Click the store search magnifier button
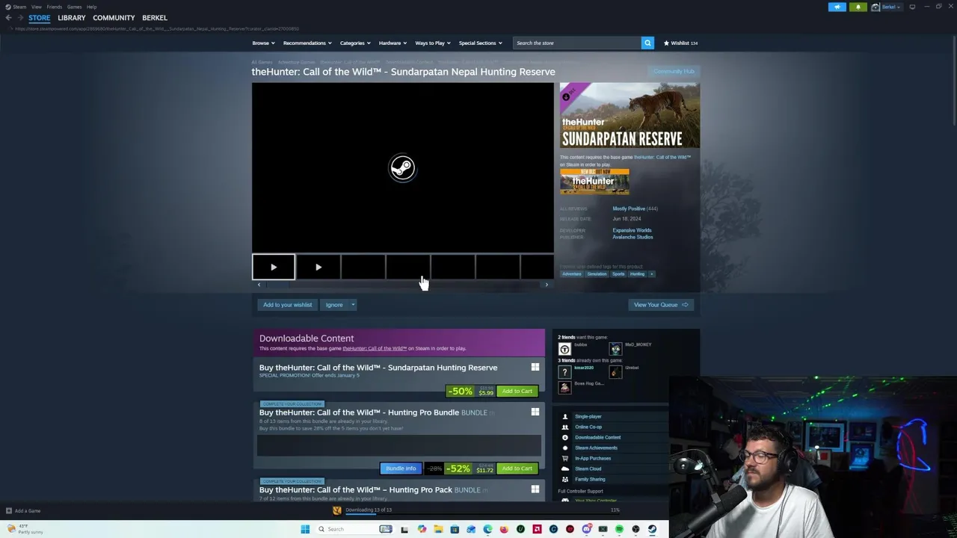This screenshot has height=538, width=957. pyautogui.click(x=647, y=43)
